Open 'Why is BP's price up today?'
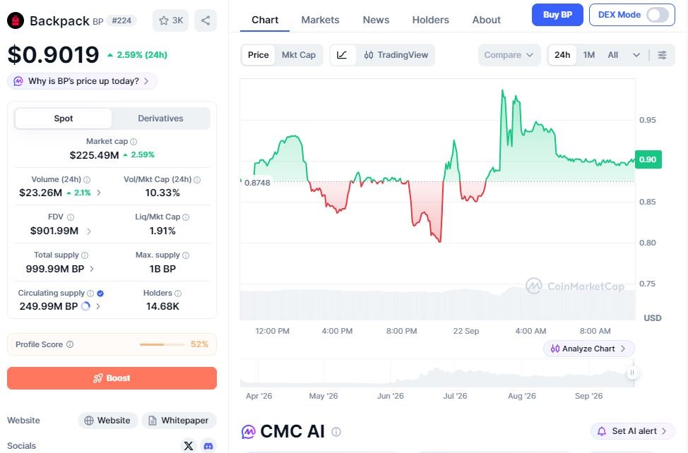The height and width of the screenshot is (453, 688). pyautogui.click(x=82, y=81)
